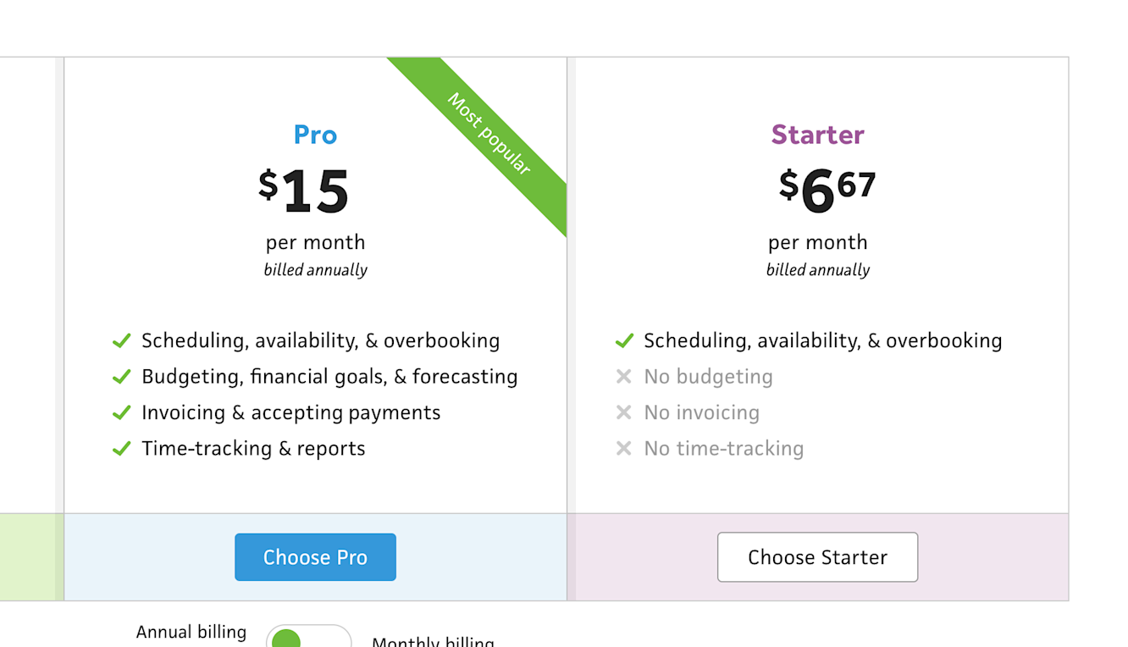1128x647 pixels.
Task: Click the checkmark next to Budgeting, financial goals
Action: click(x=122, y=377)
